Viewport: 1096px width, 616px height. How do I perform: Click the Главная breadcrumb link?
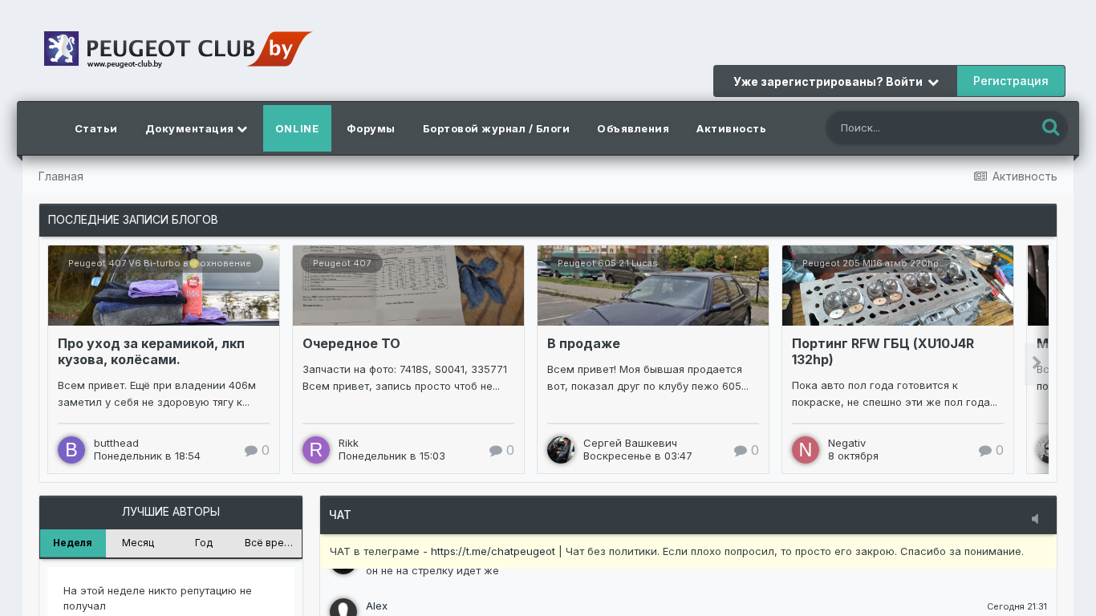click(61, 176)
